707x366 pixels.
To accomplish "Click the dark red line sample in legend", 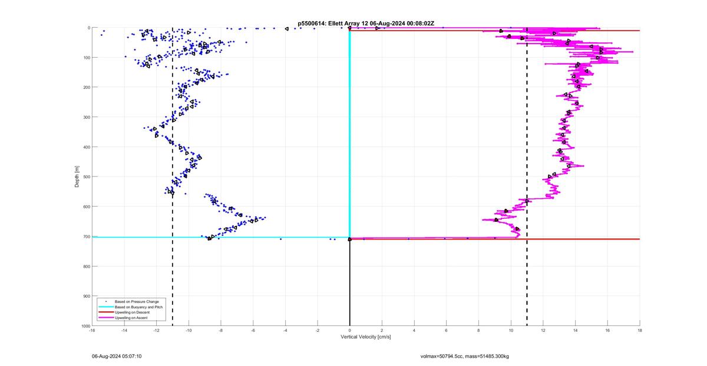I will [x=106, y=312].
